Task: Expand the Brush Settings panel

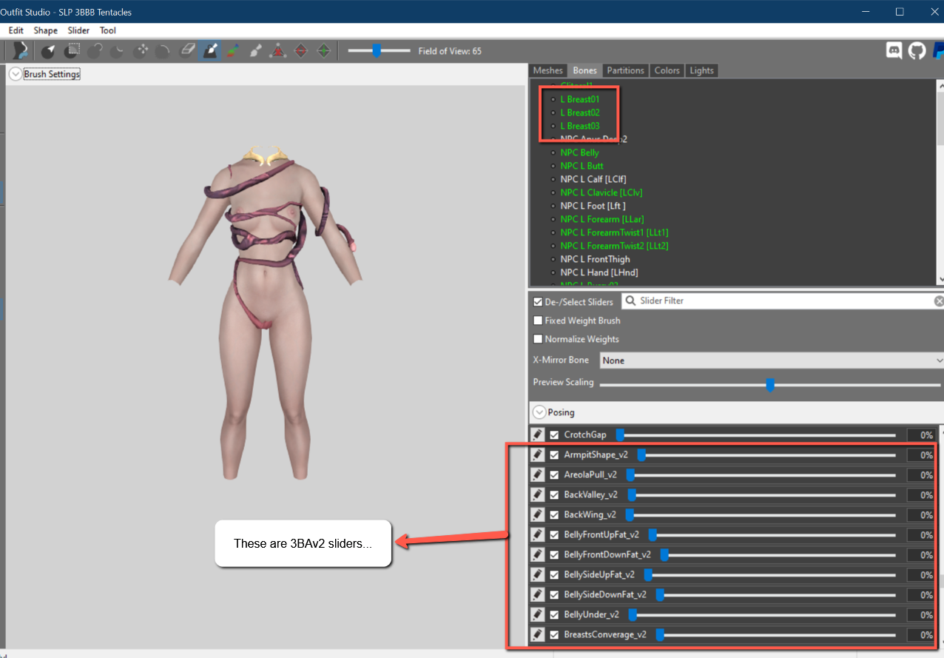Action: click(15, 74)
